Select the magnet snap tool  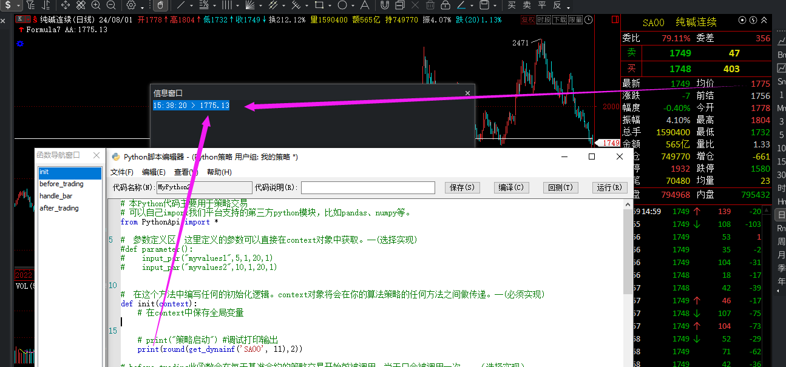[384, 5]
